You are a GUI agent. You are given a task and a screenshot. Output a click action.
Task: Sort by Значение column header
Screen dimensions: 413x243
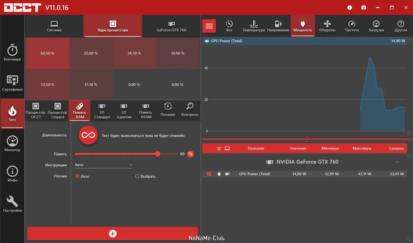click(x=298, y=148)
